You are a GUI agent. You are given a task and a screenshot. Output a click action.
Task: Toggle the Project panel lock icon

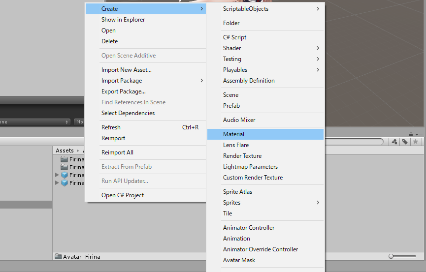411,134
